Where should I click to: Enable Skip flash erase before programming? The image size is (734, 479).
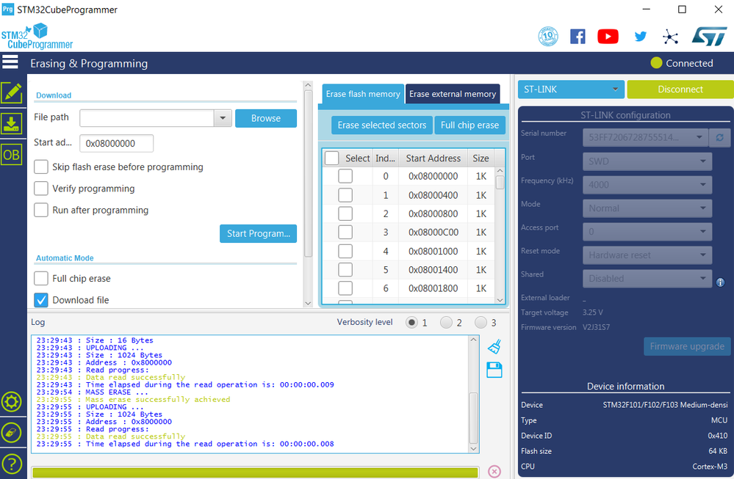click(x=41, y=167)
